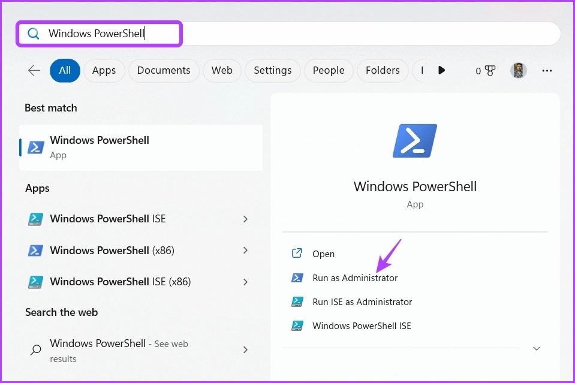Click the Run as Administrator PowerShell icon
575x383 pixels.
[297, 278]
